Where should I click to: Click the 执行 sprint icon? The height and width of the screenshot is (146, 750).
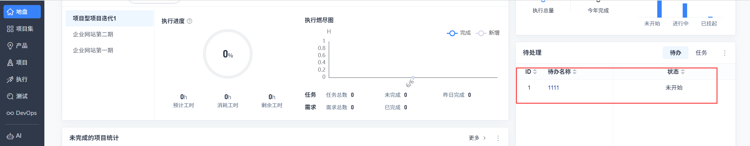click(x=10, y=79)
